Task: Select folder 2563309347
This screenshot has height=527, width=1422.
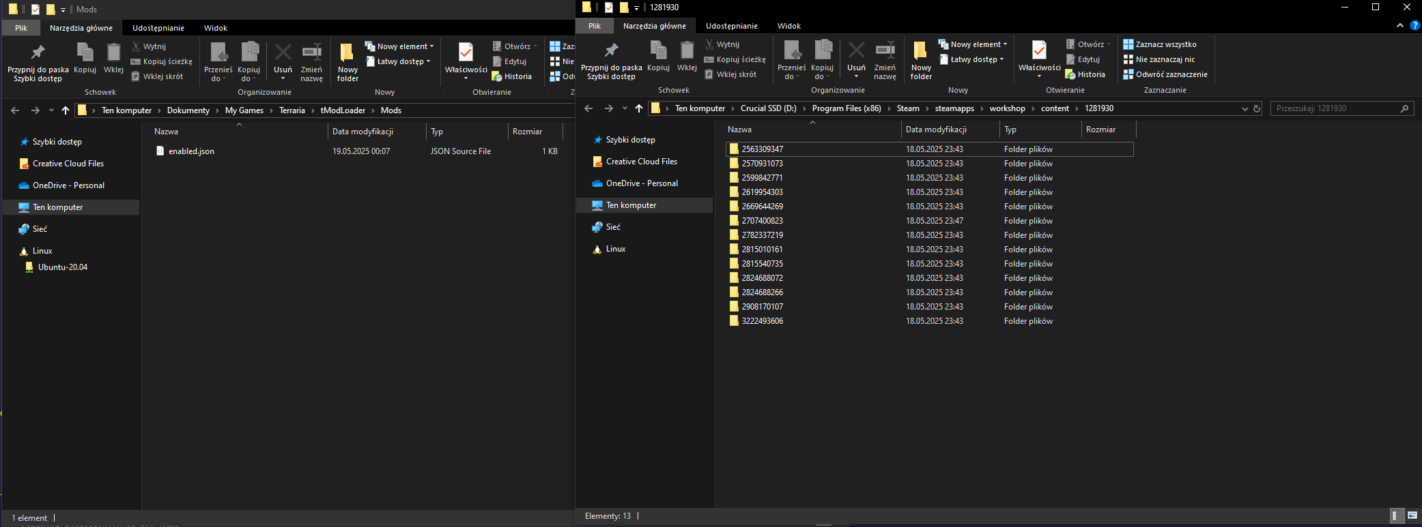Action: (930, 149)
